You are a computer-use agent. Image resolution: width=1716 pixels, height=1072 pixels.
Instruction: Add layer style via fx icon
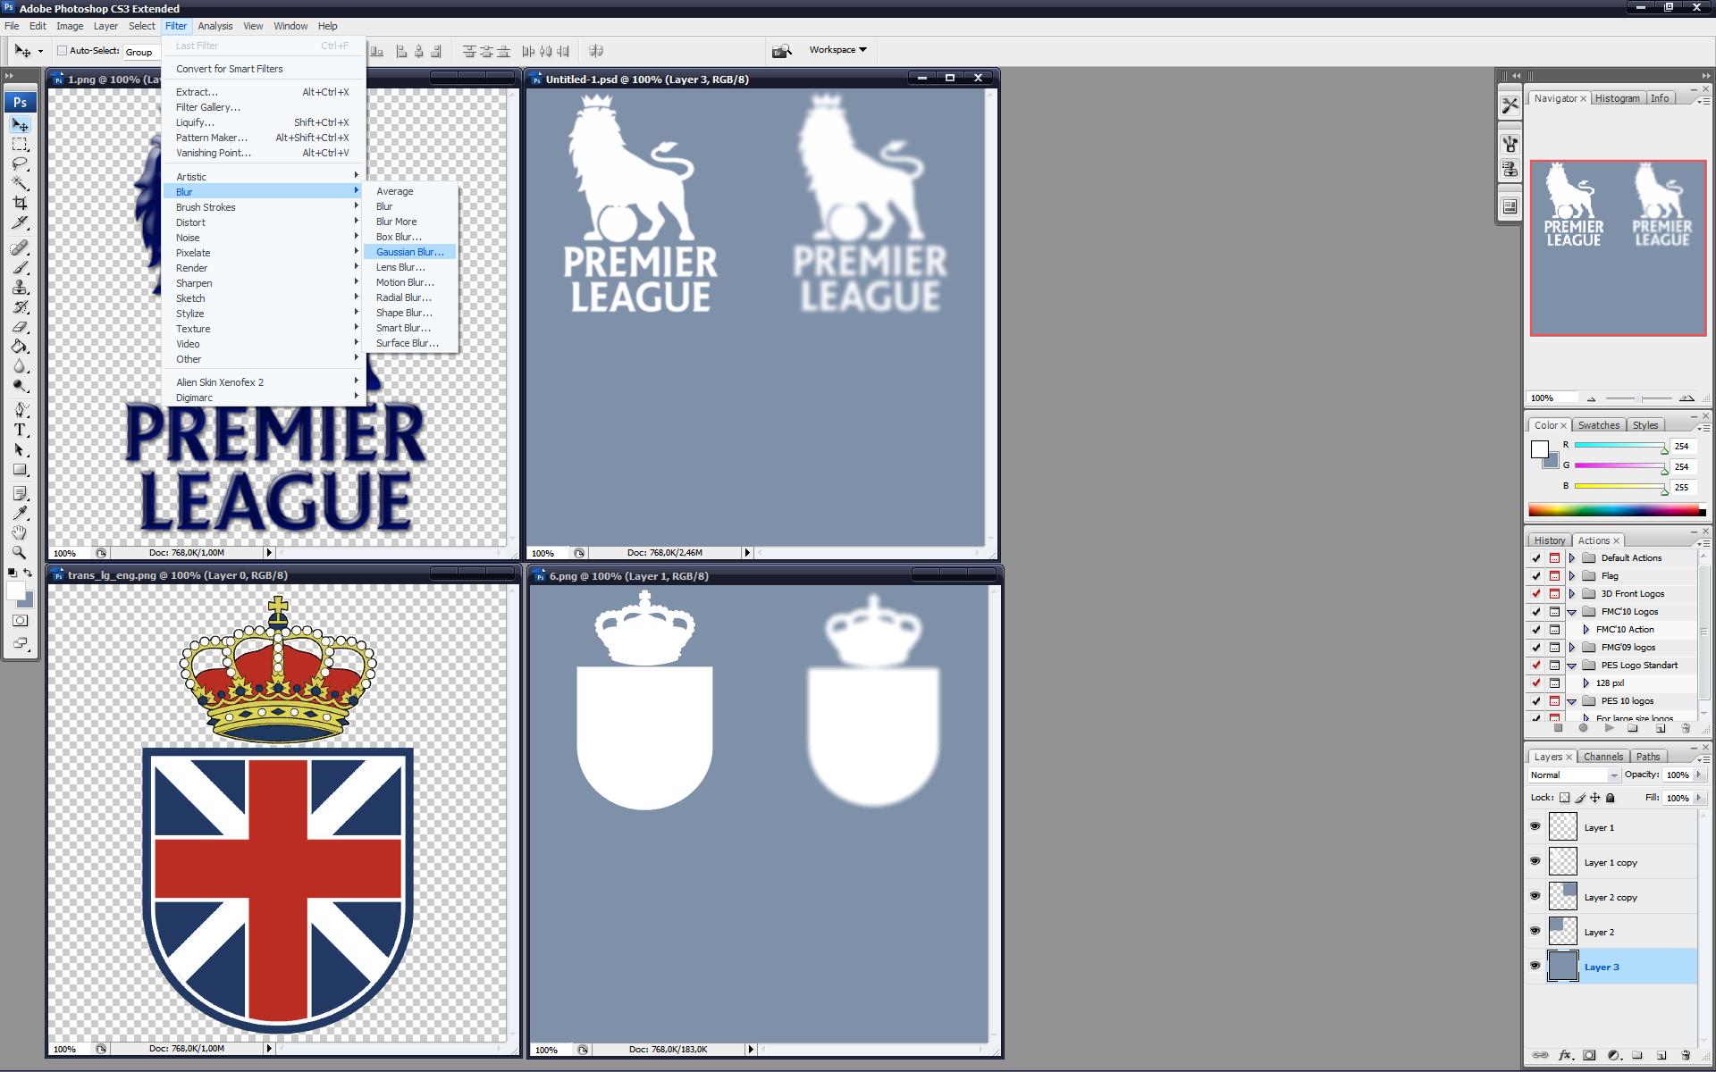(x=1565, y=1055)
